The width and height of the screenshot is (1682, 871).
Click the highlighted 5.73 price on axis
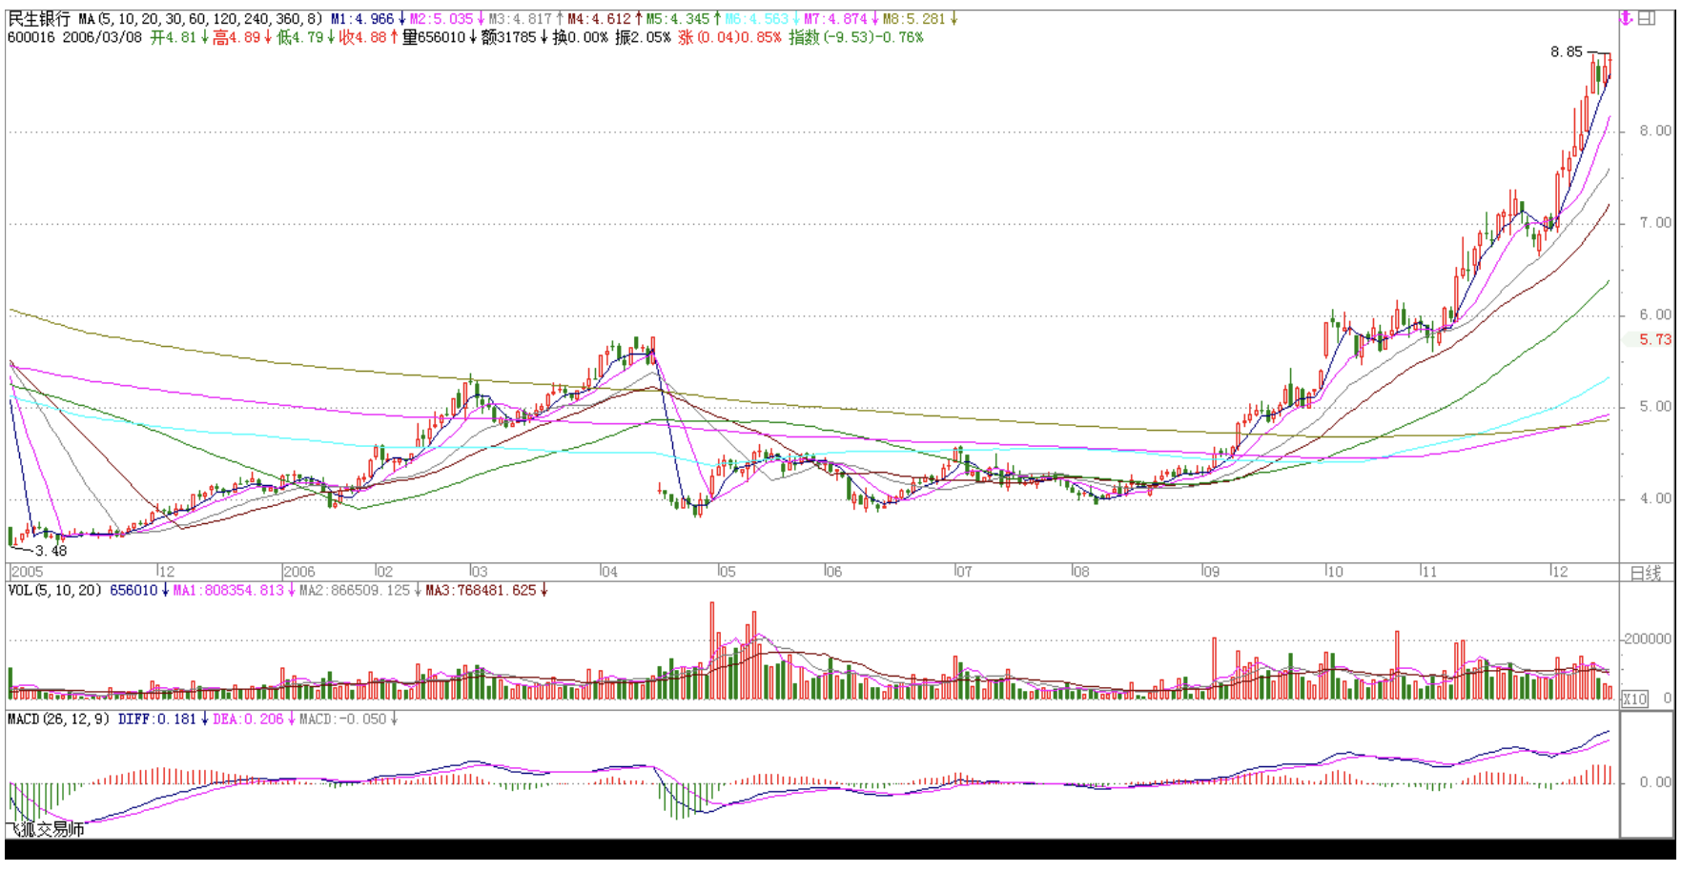[x=1654, y=339]
